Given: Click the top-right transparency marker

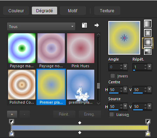Looking at the screenshot, I should tap(148, 122).
